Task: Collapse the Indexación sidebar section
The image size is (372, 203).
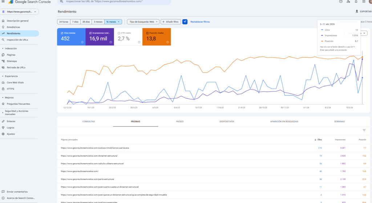Action: pyautogui.click(x=3, y=48)
